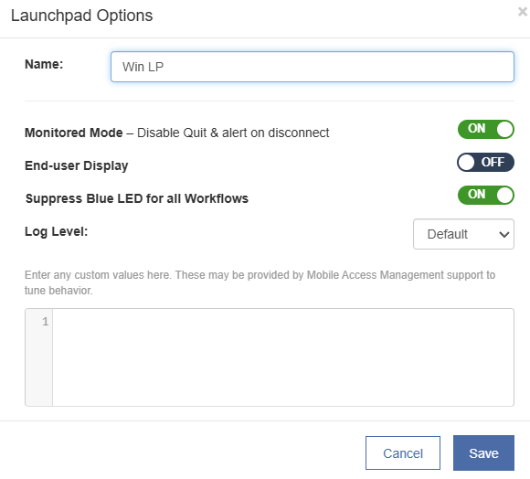Screen dimensions: 530x479
Task: Click the chevron arrow in Log Level selector
Action: coord(504,234)
